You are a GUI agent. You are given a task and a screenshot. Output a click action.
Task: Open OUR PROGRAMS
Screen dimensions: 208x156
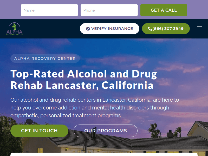(105, 131)
